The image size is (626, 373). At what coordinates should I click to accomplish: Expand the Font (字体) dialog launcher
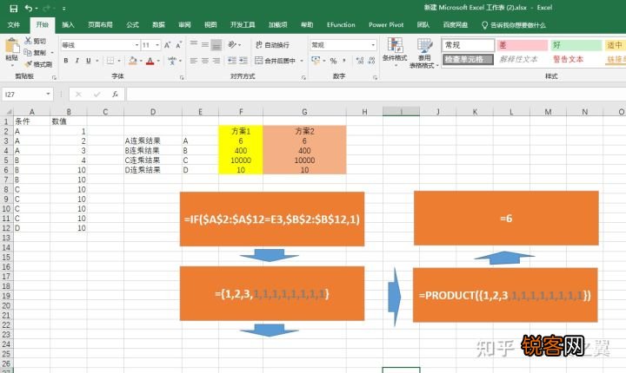(x=182, y=77)
